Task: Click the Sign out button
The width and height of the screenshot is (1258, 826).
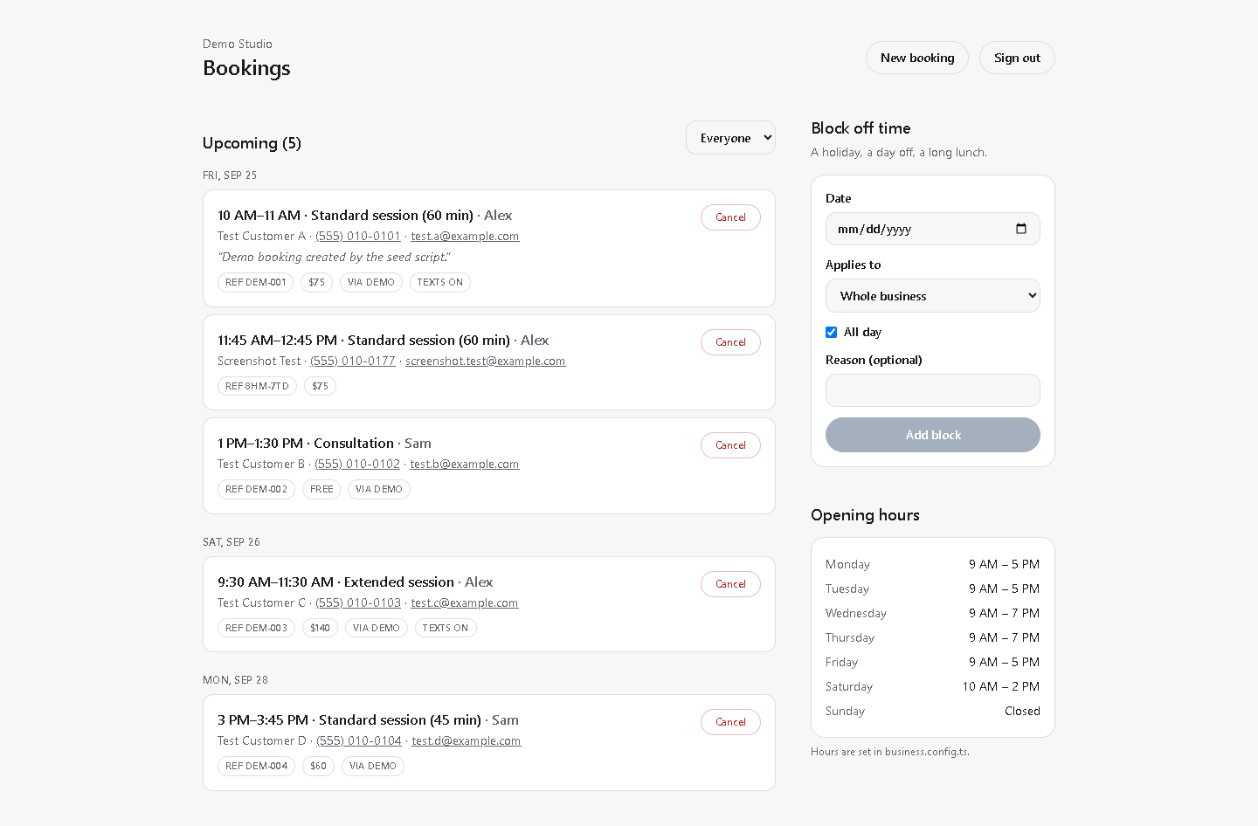Action: pos(1017,58)
